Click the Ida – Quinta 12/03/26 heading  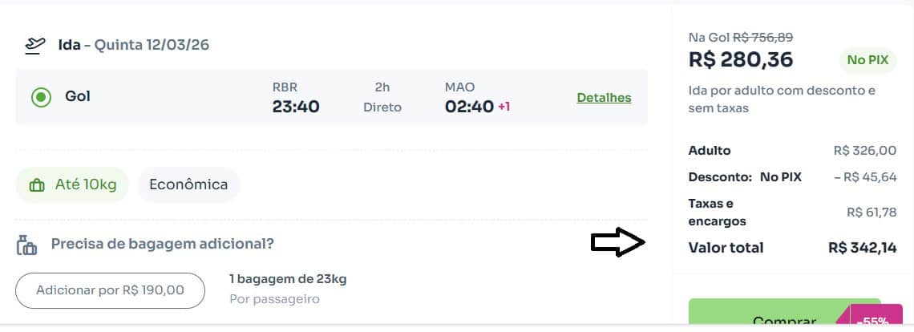point(133,45)
